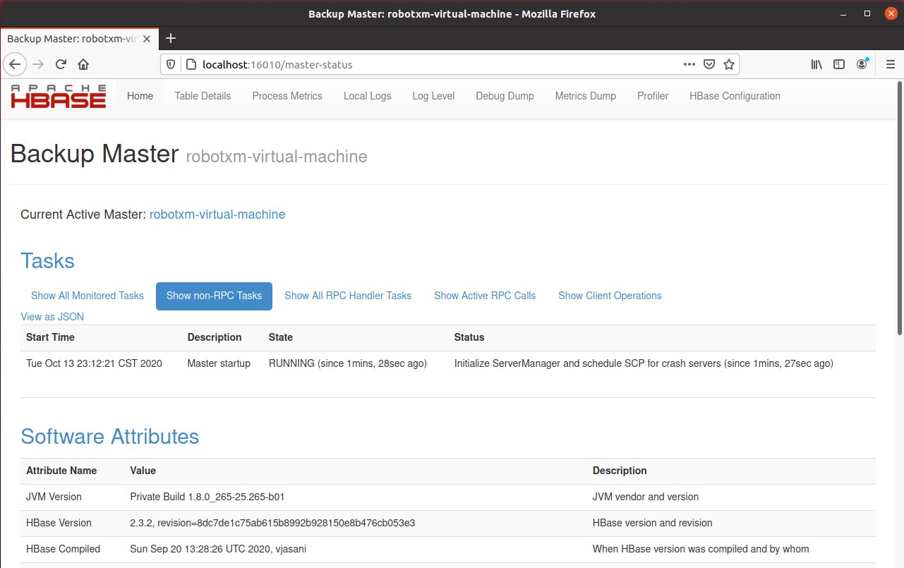Switch to Show All Monitored Tasks tab

tap(88, 296)
